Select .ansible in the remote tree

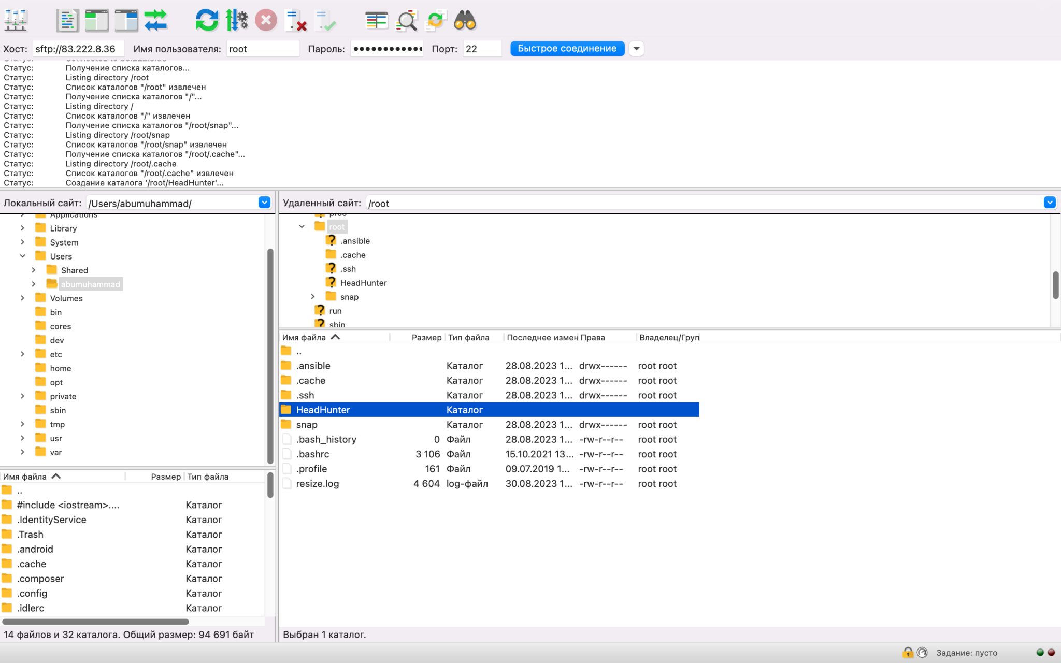pyautogui.click(x=355, y=241)
